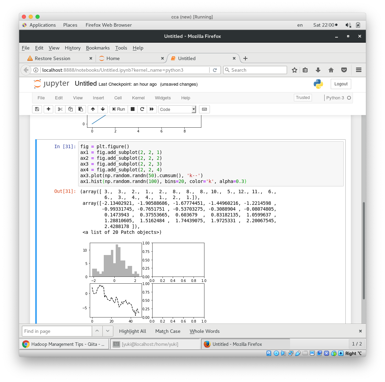Log out of Jupyter
Image resolution: width=385 pixels, height=382 pixels.
point(341,84)
